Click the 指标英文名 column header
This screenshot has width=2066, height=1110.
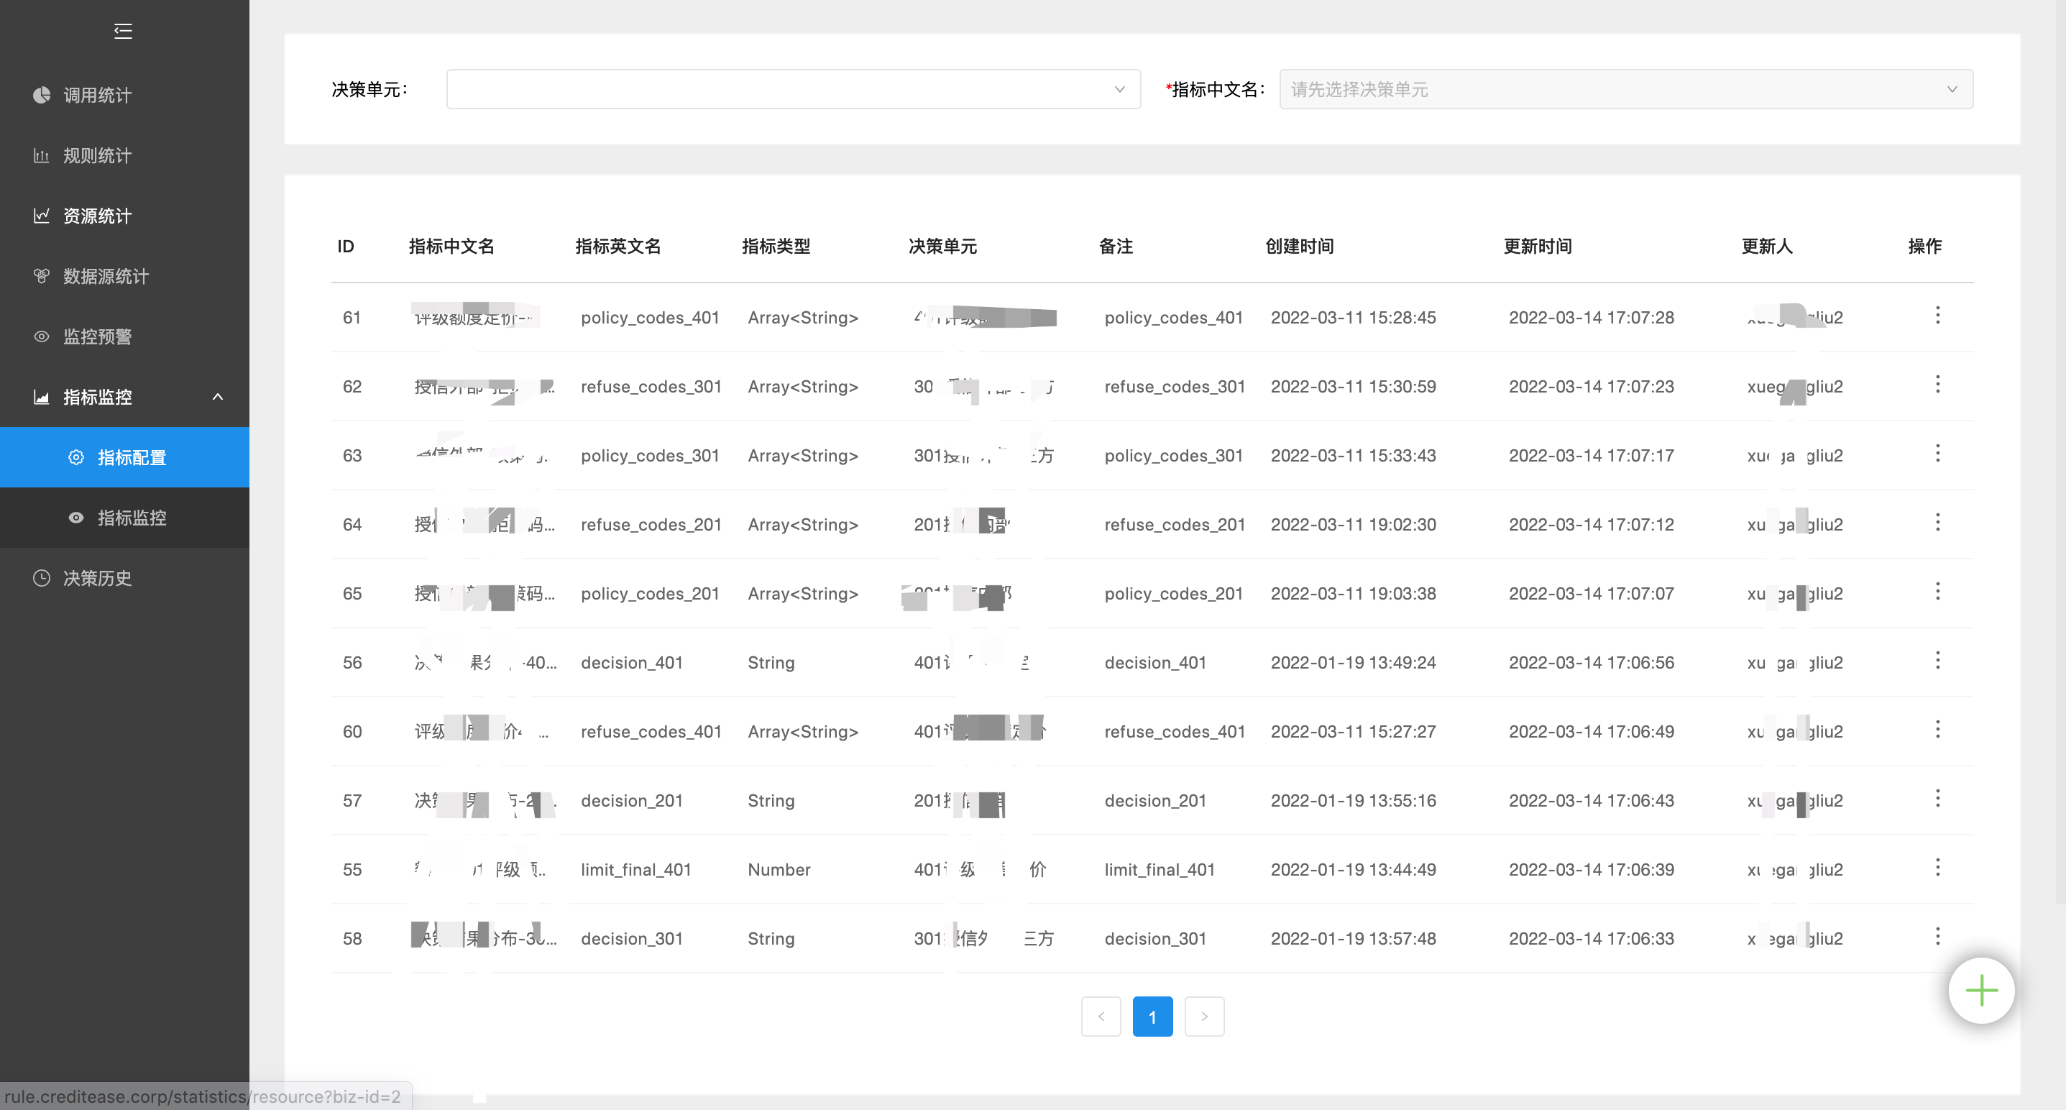tap(618, 246)
